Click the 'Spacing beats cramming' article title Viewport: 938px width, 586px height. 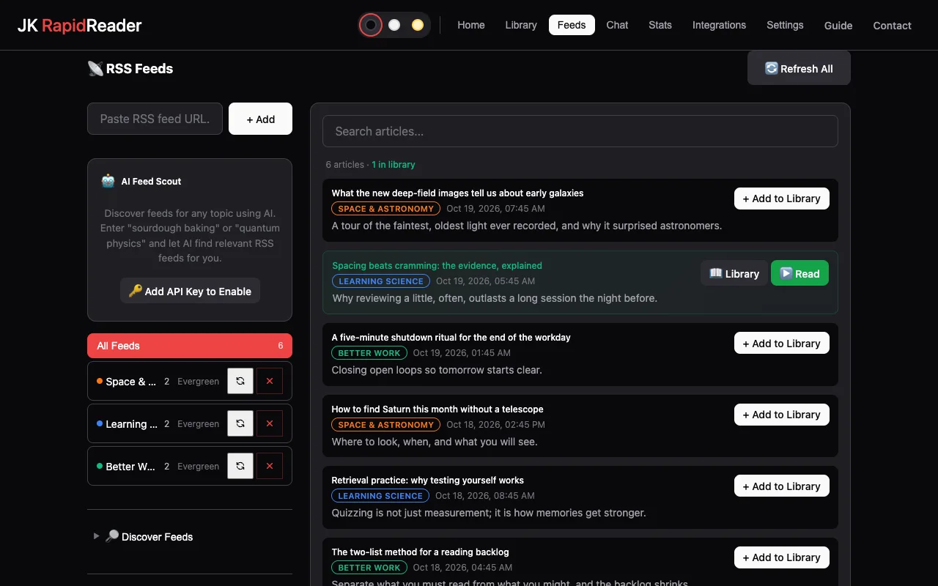pos(437,266)
